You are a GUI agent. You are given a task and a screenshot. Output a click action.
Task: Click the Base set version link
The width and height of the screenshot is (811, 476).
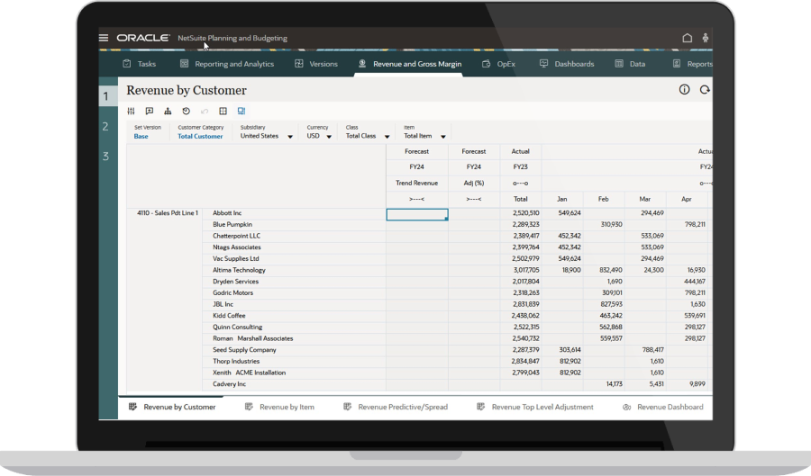(x=141, y=137)
